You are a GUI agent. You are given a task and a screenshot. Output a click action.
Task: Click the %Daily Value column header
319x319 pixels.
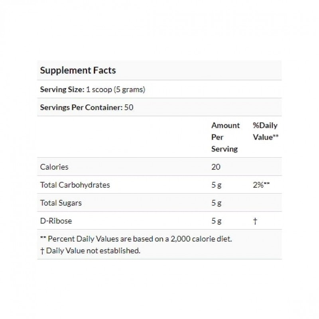[x=265, y=131]
